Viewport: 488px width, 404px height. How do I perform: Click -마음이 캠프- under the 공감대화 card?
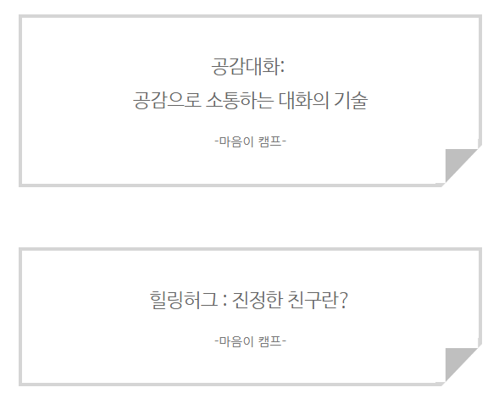click(250, 141)
